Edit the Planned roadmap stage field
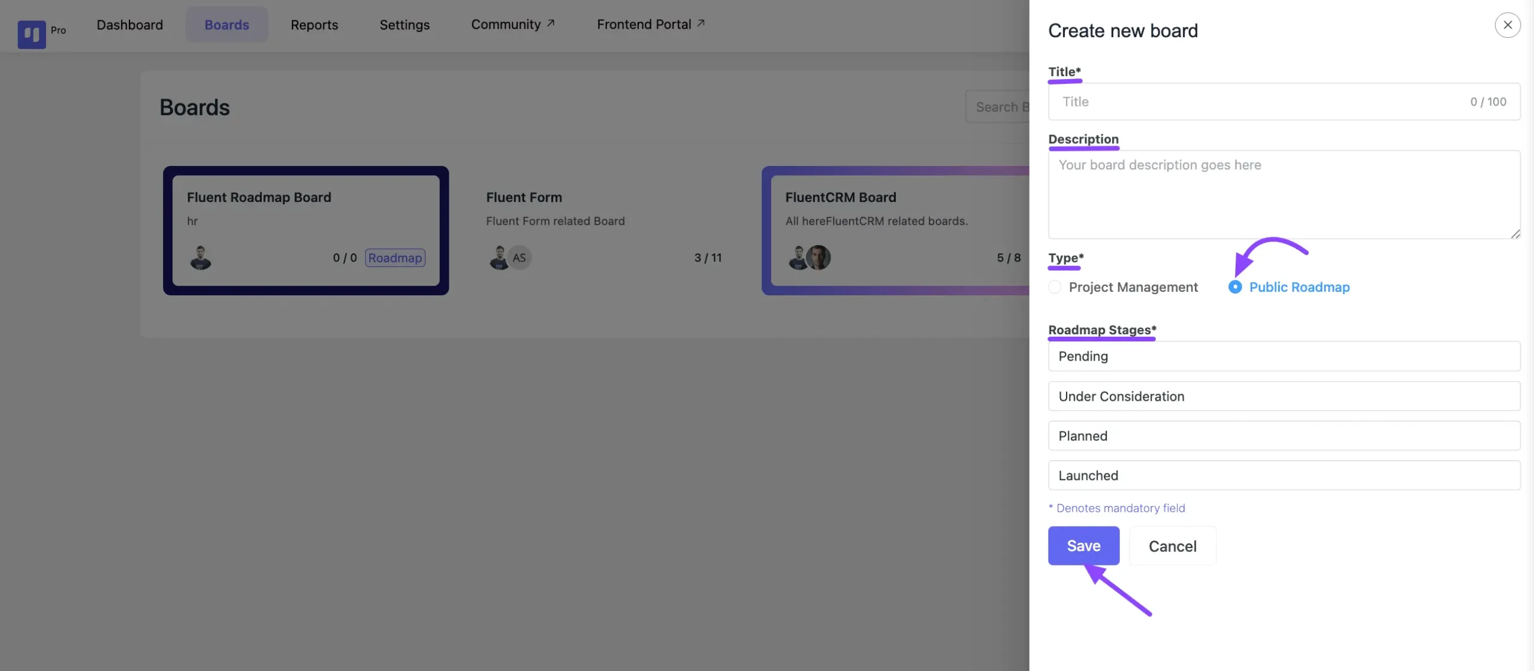Image resolution: width=1534 pixels, height=671 pixels. (1284, 436)
